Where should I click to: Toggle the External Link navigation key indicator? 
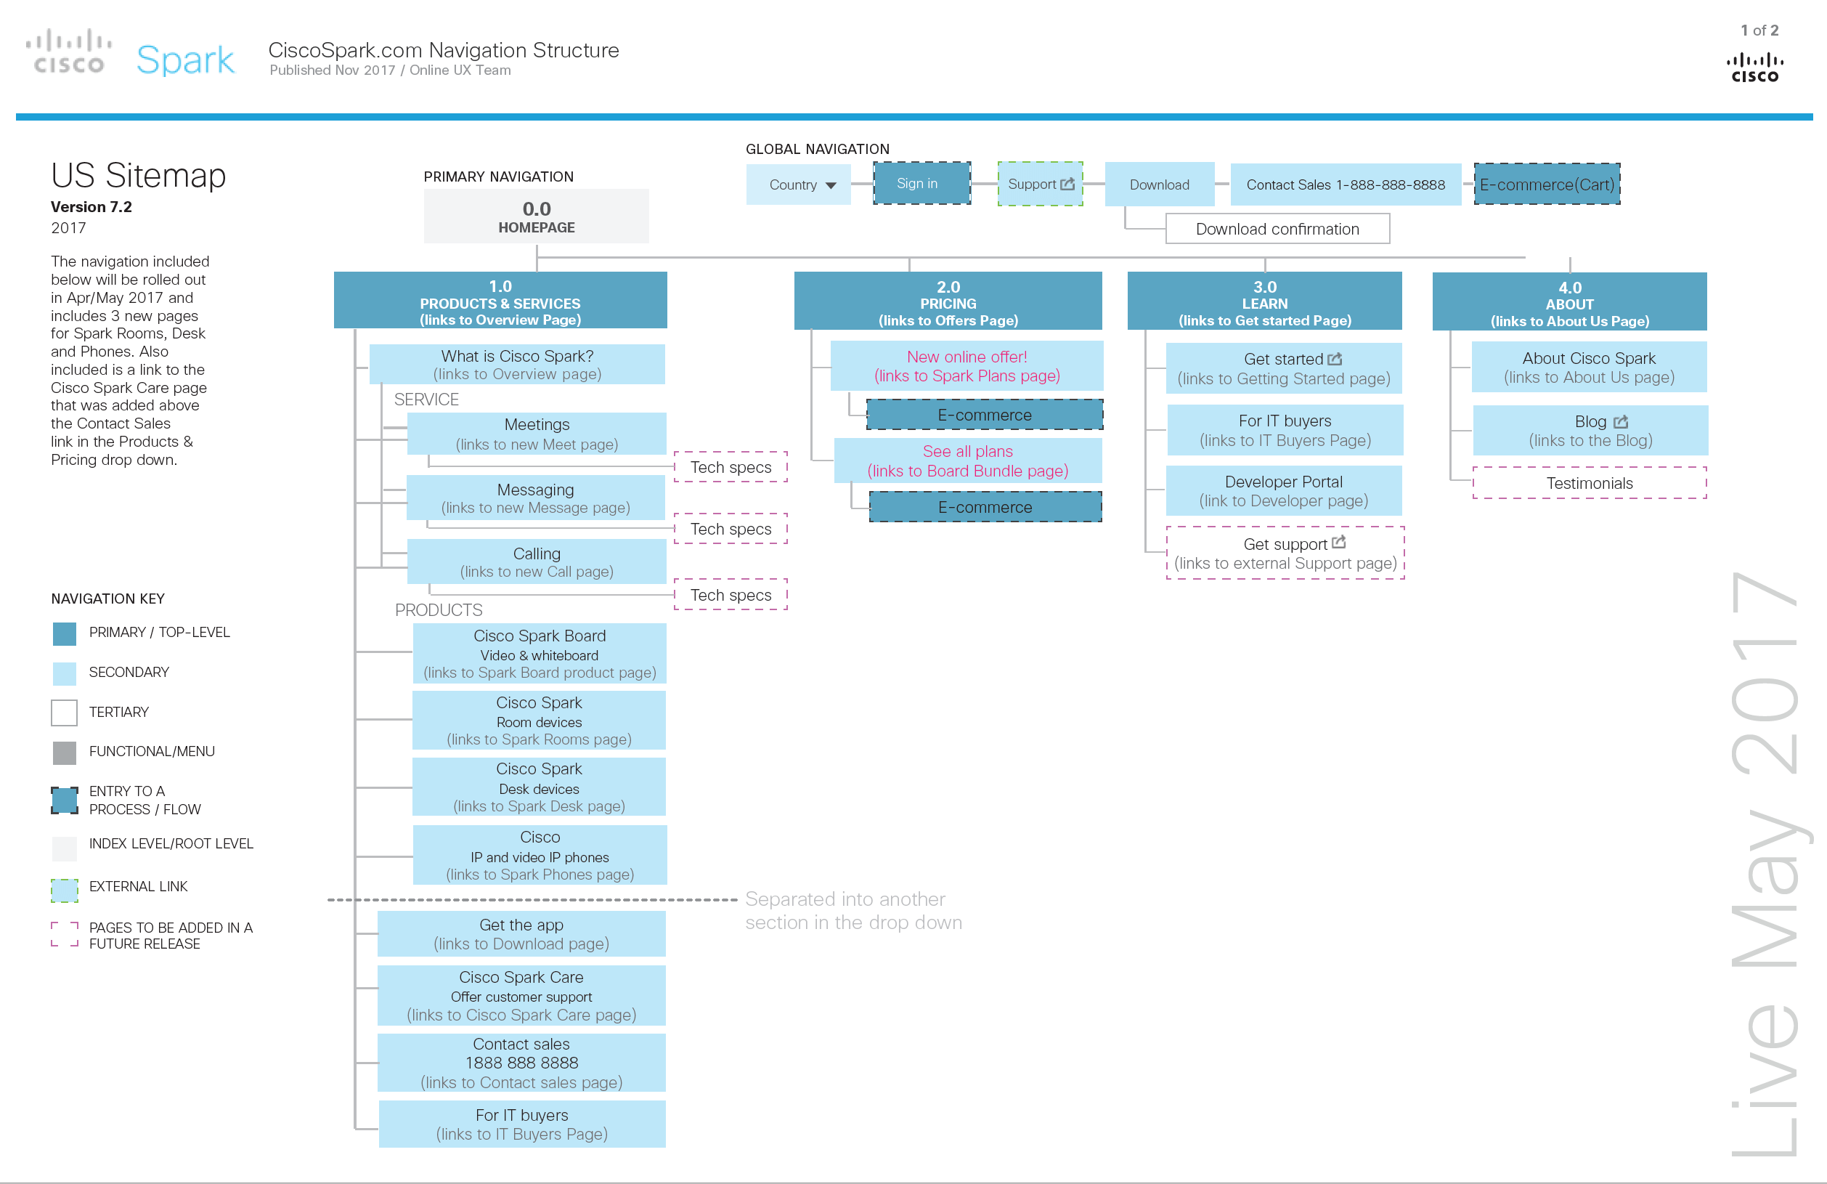click(x=64, y=887)
